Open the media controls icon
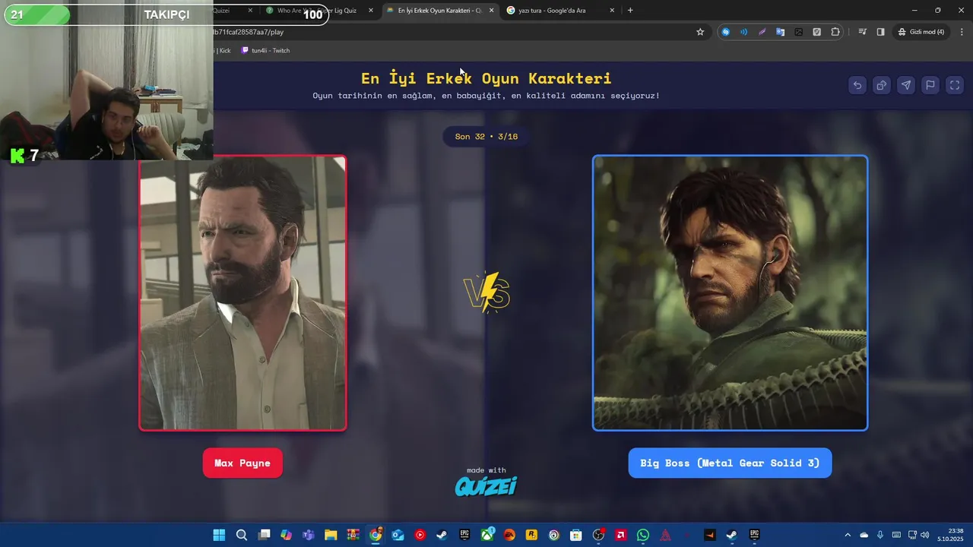This screenshot has height=547, width=973. (862, 32)
